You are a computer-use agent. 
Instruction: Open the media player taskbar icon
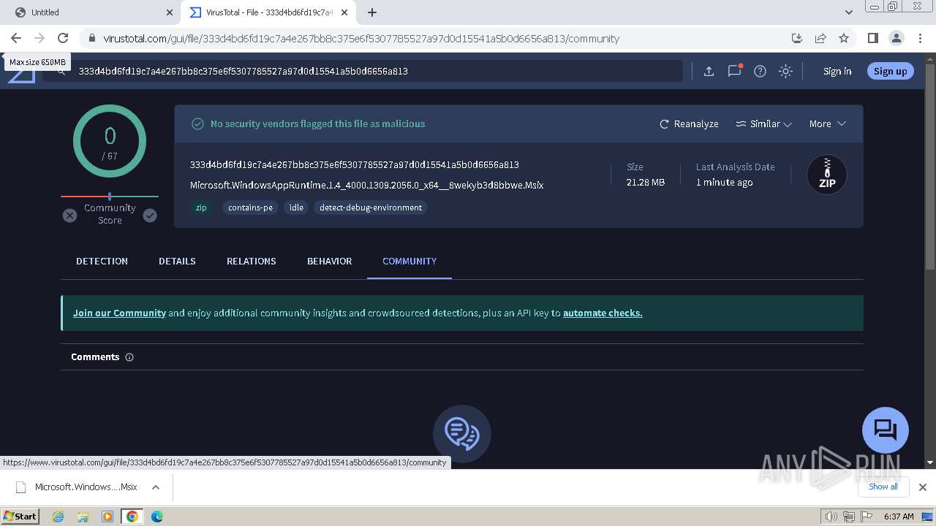coord(107,517)
